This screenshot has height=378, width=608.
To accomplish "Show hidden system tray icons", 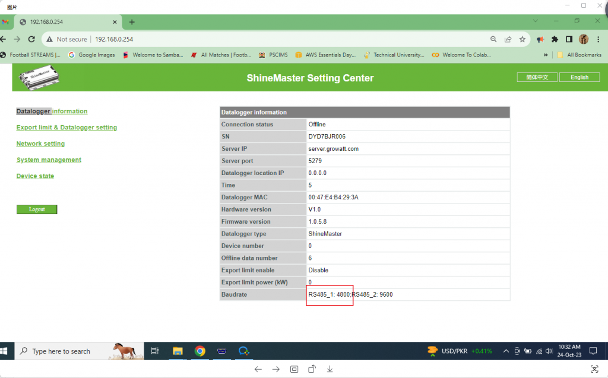I will pos(506,351).
